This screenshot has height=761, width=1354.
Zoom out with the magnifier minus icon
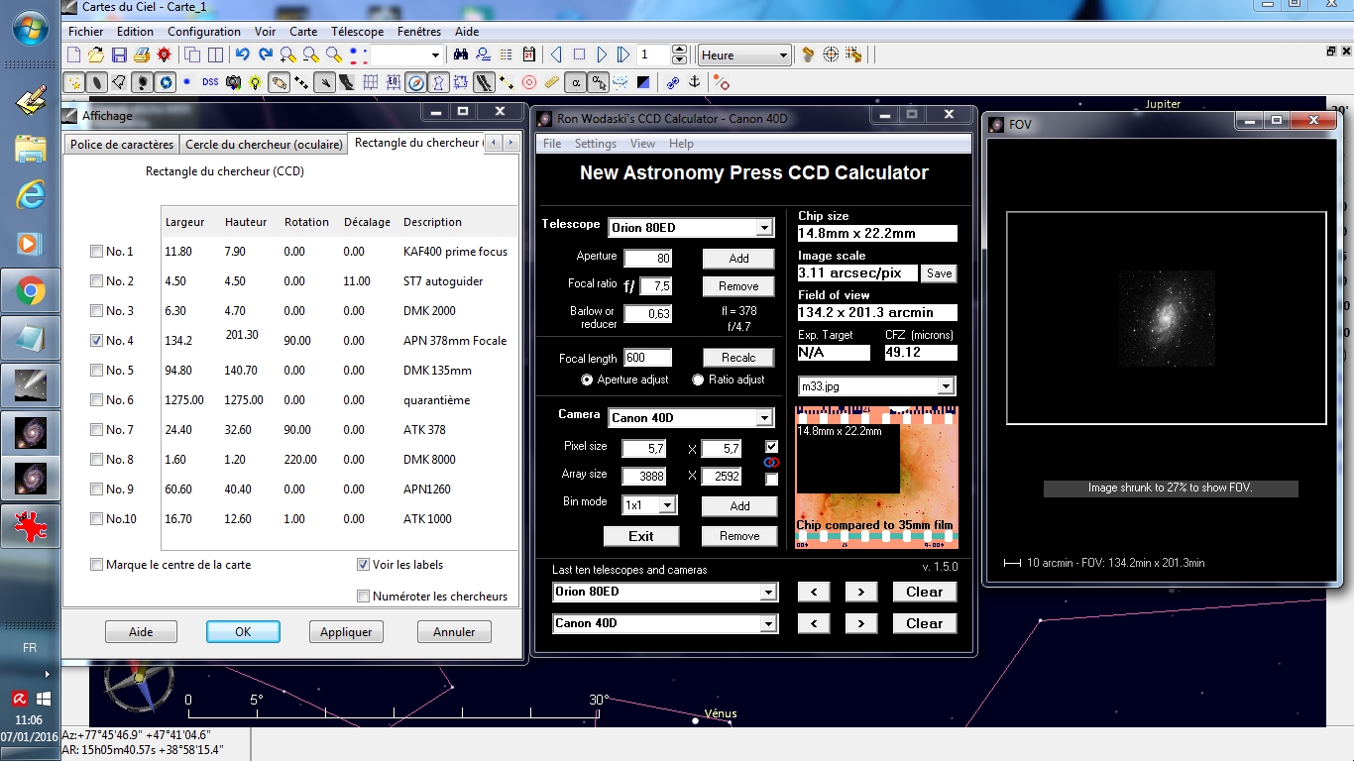pos(311,54)
